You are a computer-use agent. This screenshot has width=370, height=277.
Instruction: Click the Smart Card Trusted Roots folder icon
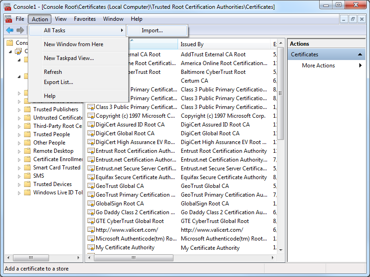[x=27, y=168]
